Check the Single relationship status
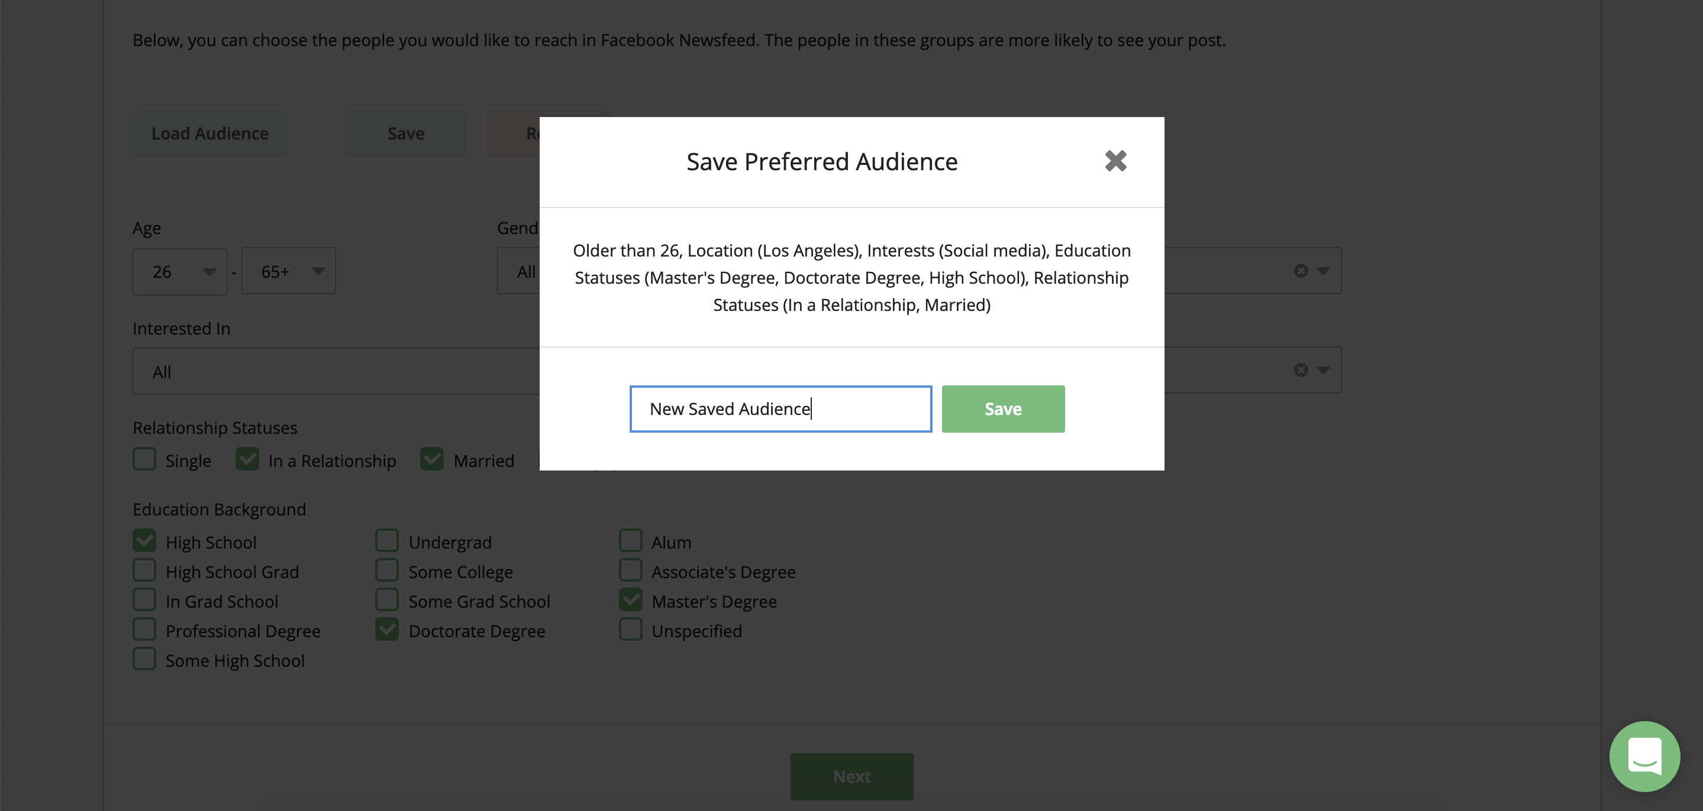The width and height of the screenshot is (1703, 811). [x=144, y=459]
